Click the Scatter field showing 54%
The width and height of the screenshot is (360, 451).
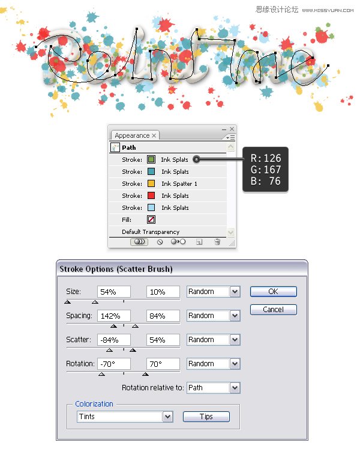[x=163, y=340]
